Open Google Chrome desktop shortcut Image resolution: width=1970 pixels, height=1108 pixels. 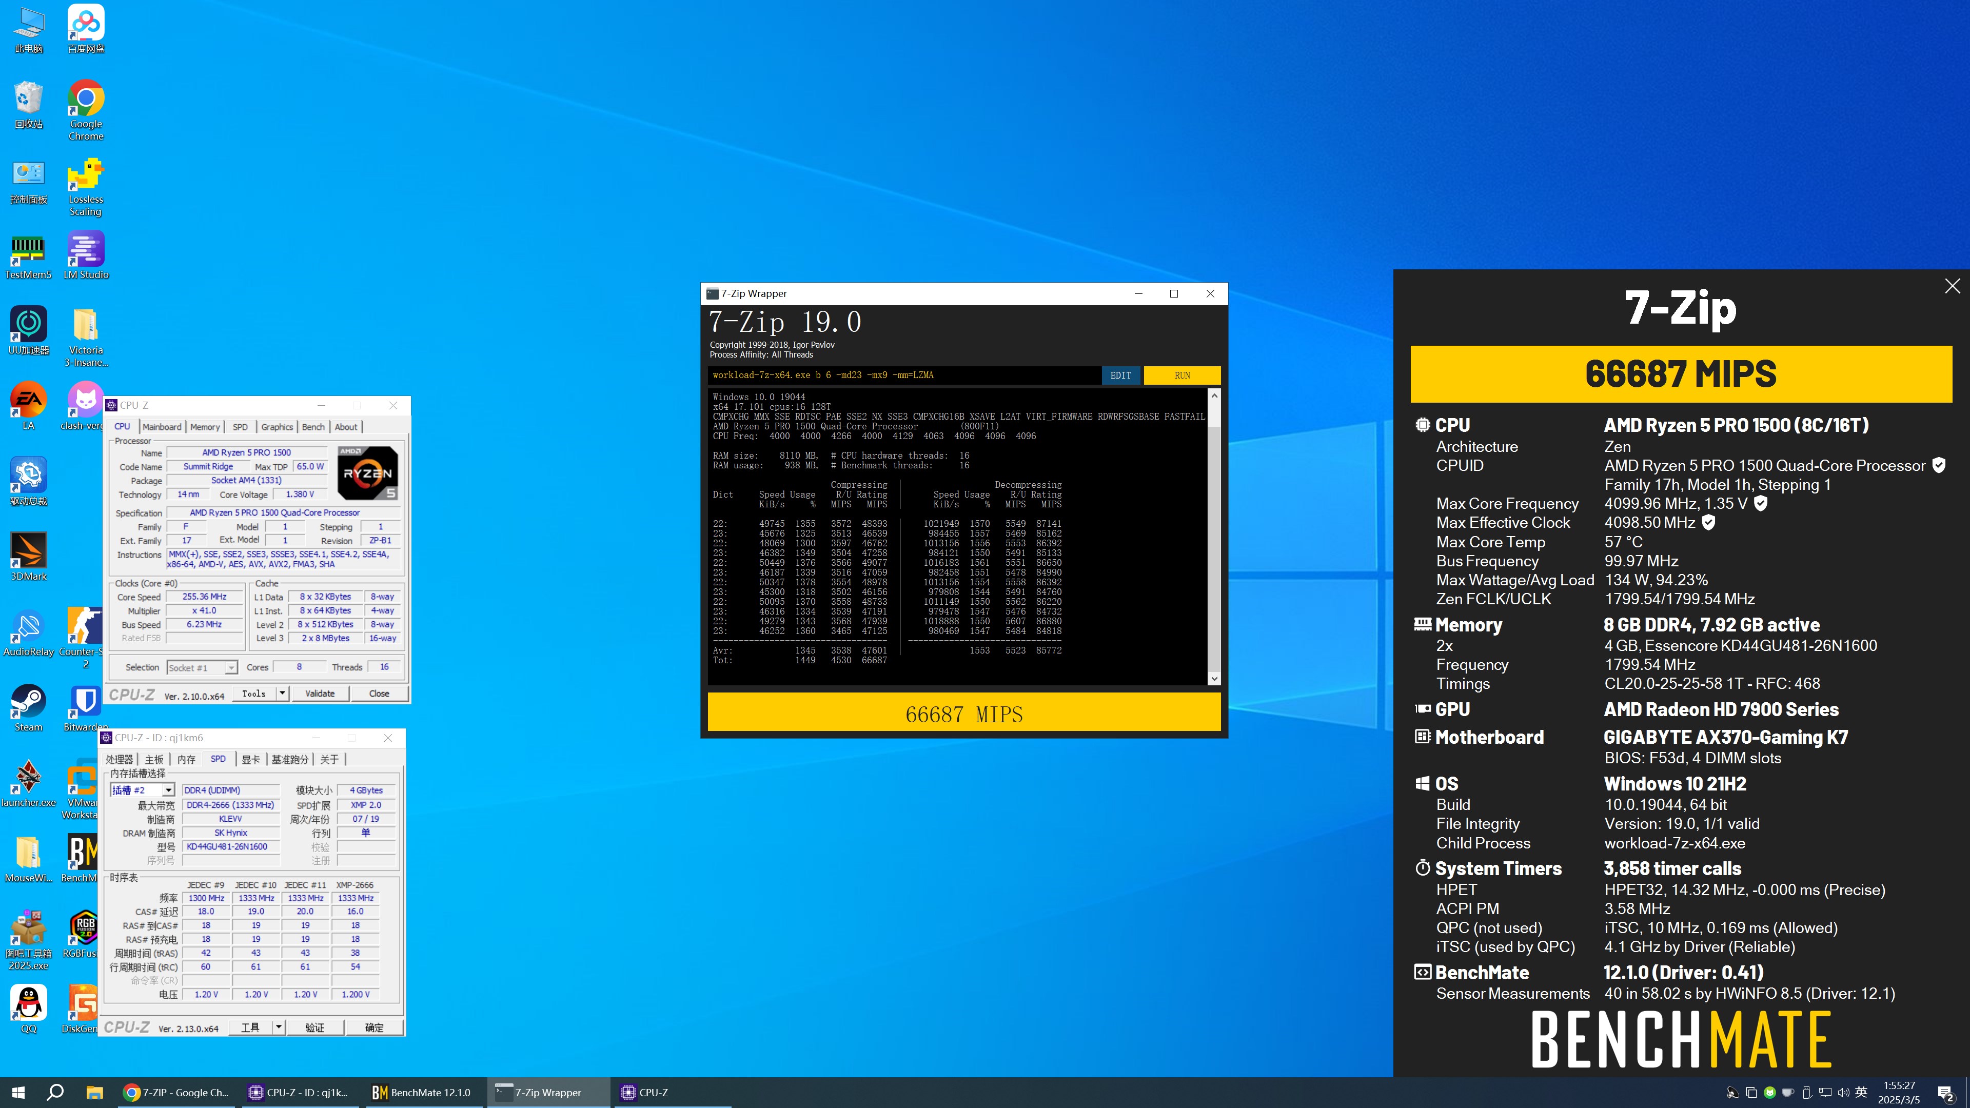(86, 110)
